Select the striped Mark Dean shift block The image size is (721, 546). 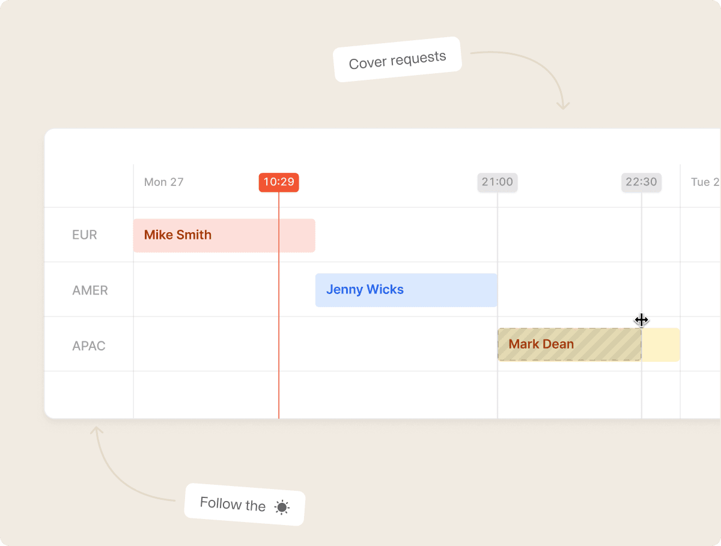pyautogui.click(x=570, y=344)
